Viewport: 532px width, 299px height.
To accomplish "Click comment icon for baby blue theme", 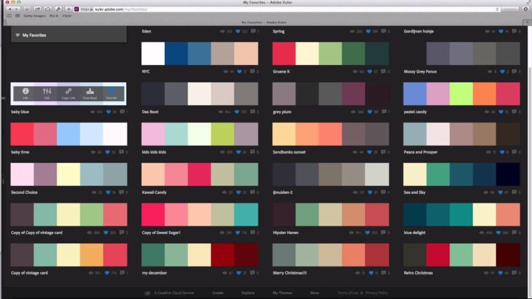I will (122, 111).
